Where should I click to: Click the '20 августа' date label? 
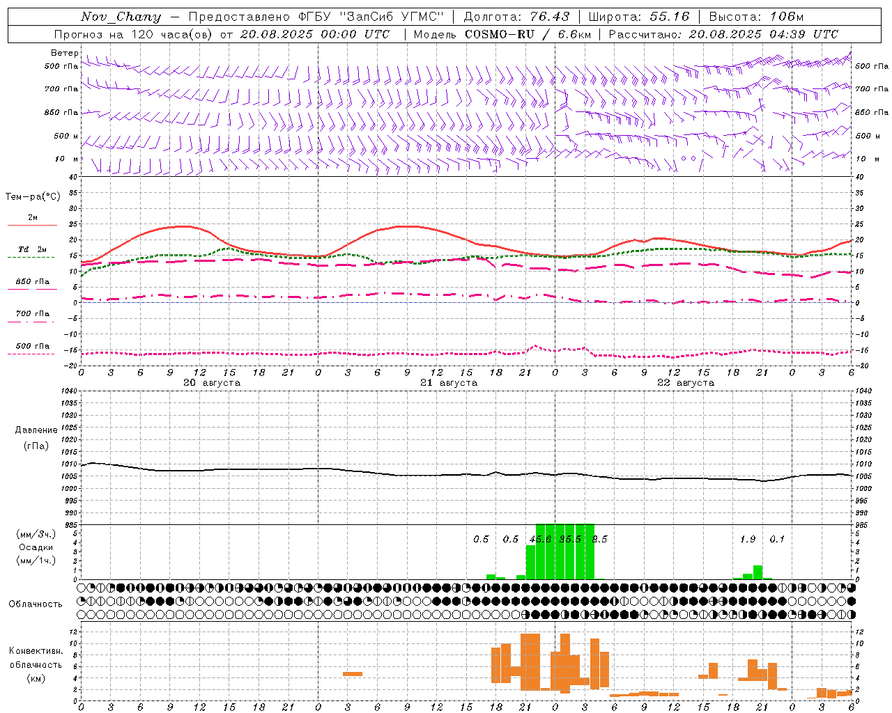(x=212, y=383)
